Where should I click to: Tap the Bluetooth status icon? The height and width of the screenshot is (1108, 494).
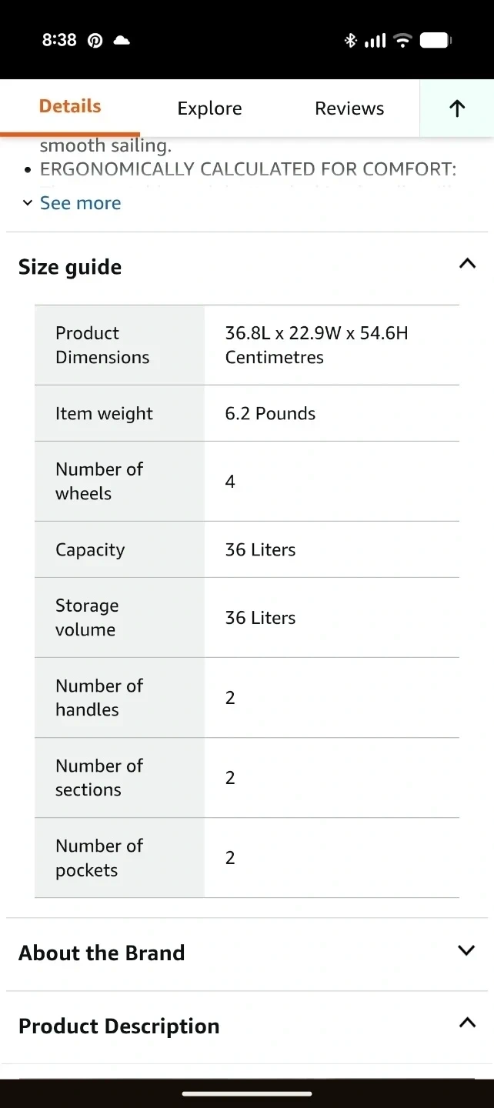350,41
